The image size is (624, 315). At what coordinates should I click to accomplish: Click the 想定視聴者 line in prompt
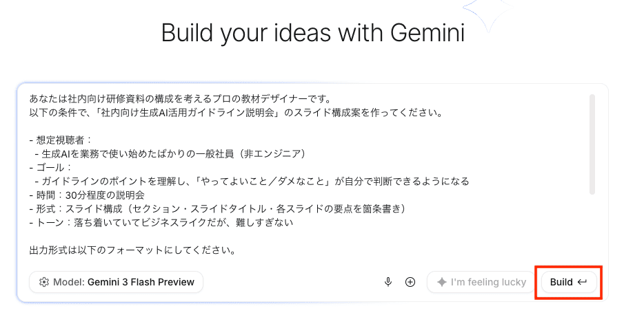click(61, 140)
